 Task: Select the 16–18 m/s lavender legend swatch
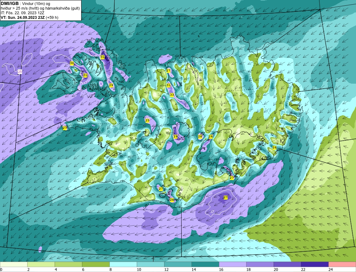click(x=233, y=265)
